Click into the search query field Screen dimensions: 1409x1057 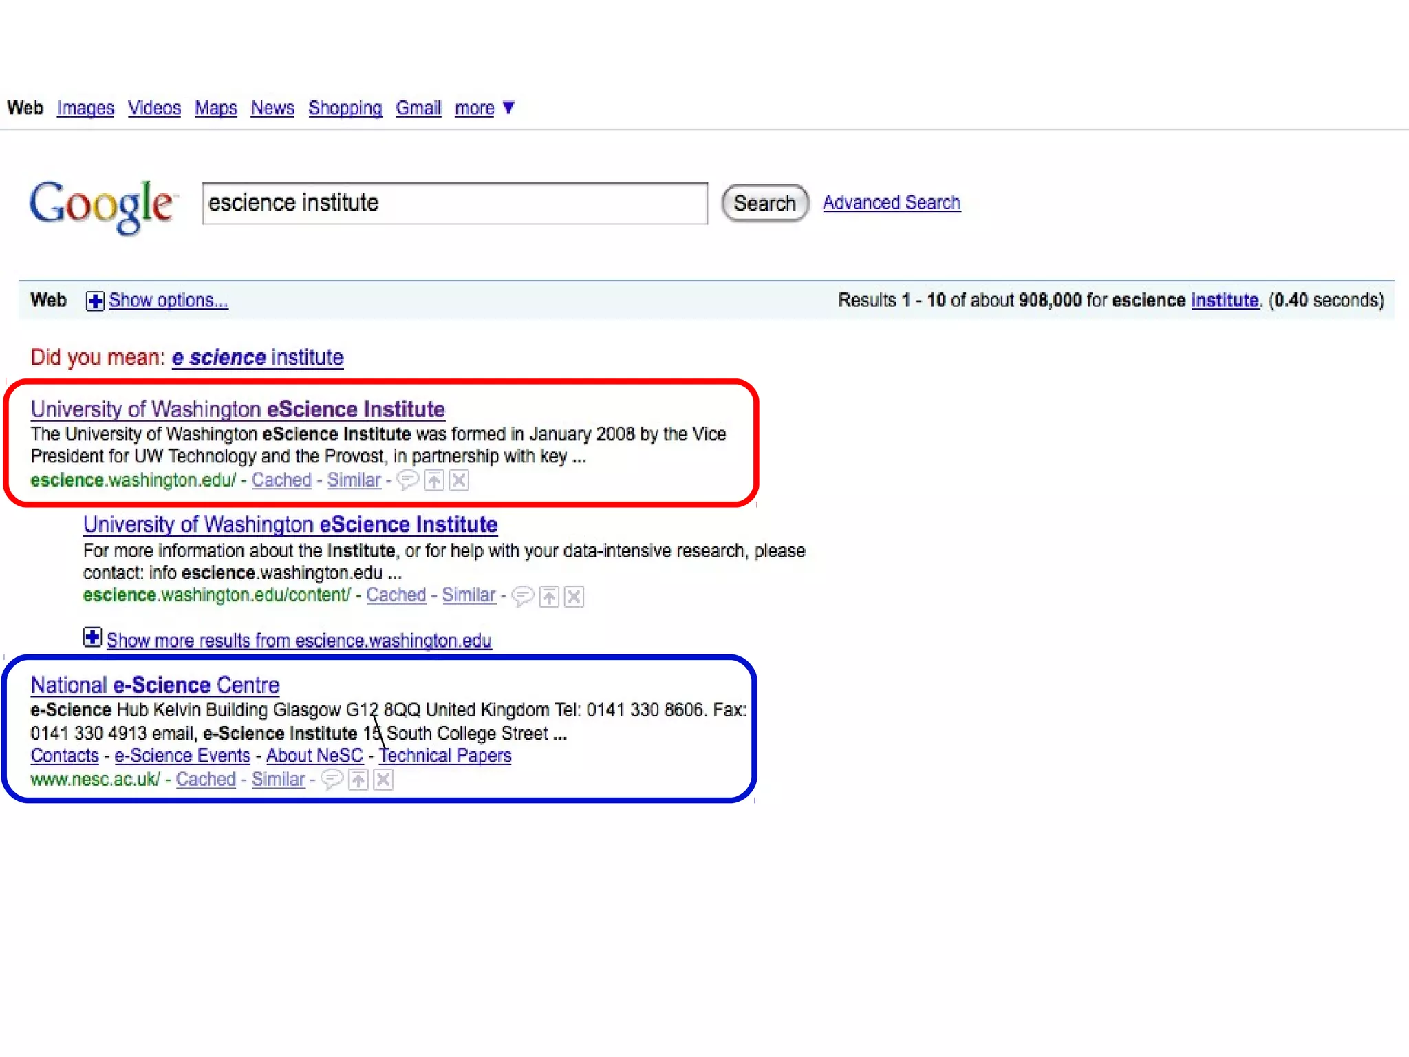pyautogui.click(x=454, y=203)
